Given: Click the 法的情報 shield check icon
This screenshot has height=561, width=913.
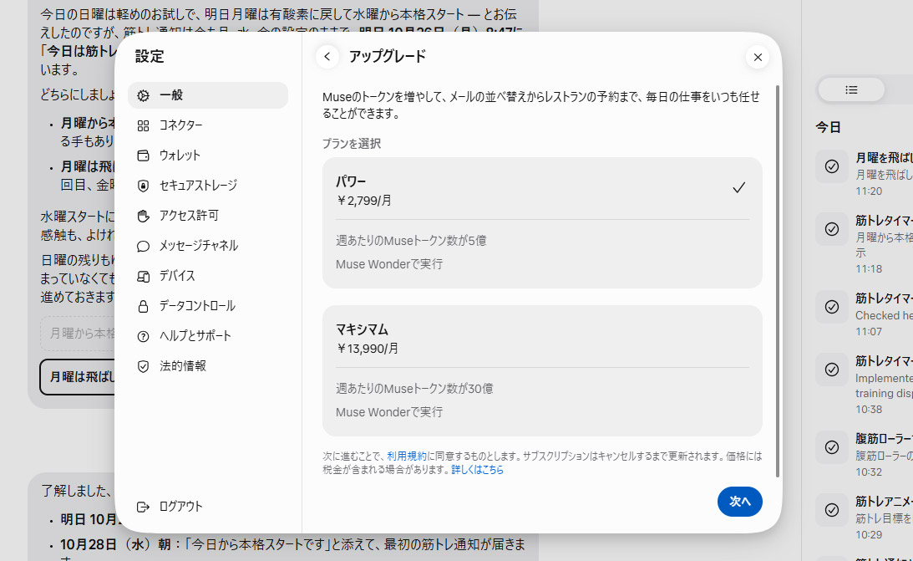Looking at the screenshot, I should tap(143, 366).
